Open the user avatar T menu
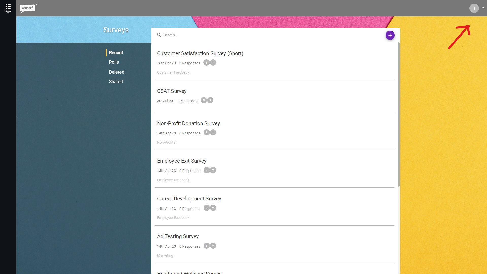Screen dimensions: 487x274 474,8
